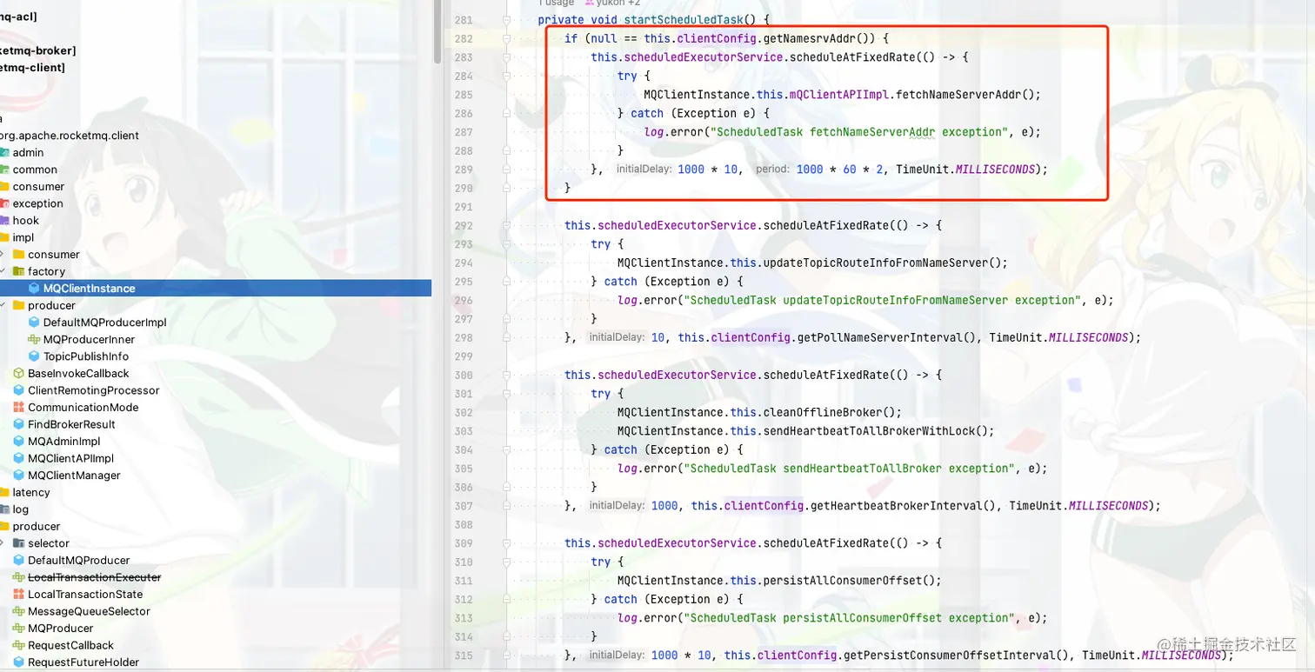The image size is (1315, 672).
Task: Fold the try block at line 310
Action: 505,562
